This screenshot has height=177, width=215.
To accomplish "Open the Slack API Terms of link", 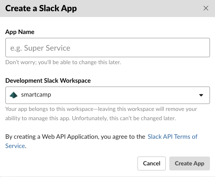I will click(172, 137).
